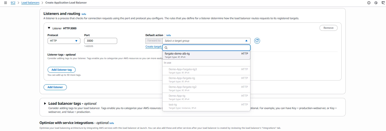Image resolution: width=386 pixels, height=131 pixels.
Task: Click the Create Application Load Balancer breadcrumb text
Action: (66, 3)
